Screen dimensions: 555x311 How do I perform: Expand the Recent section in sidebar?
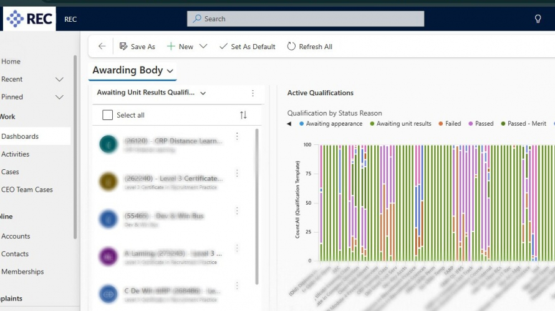pyautogui.click(x=59, y=80)
